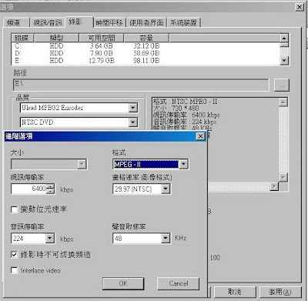Switch to the 視訊/音訊 tab
This screenshot has width=308, height=301.
[x=48, y=23]
